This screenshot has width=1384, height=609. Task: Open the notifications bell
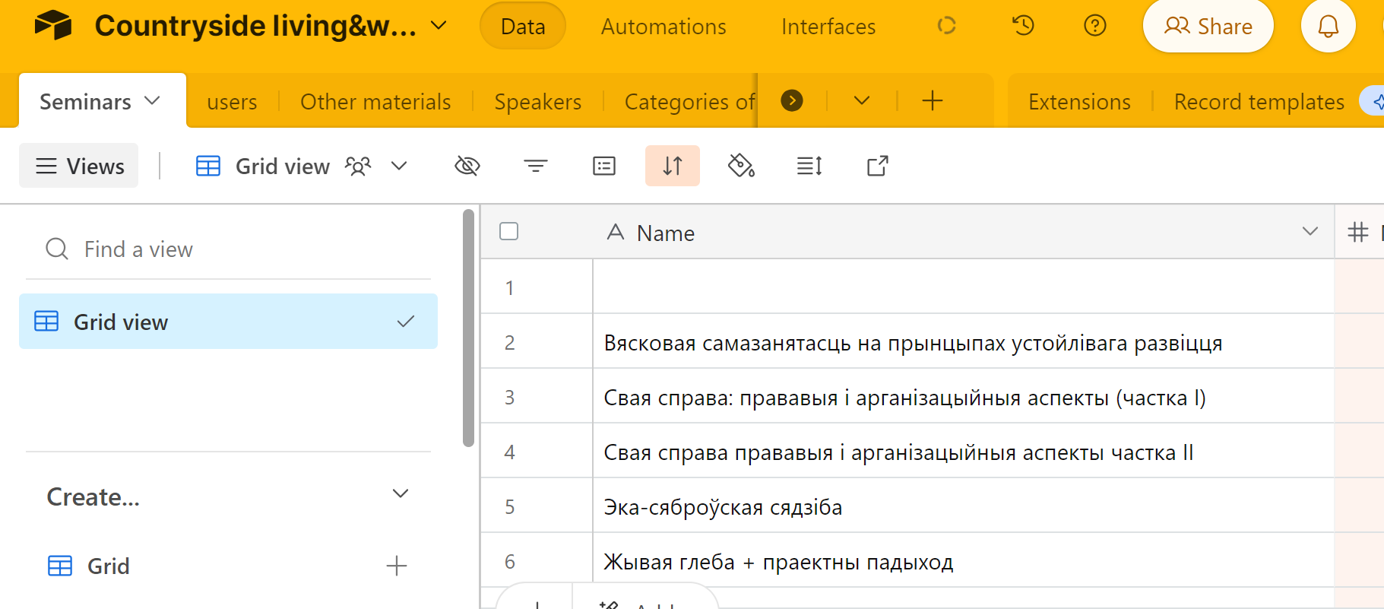(1328, 27)
